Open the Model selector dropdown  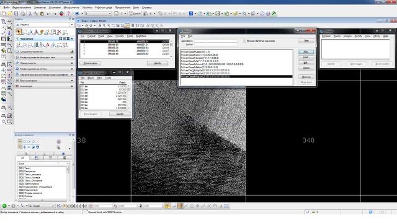pos(42,206)
